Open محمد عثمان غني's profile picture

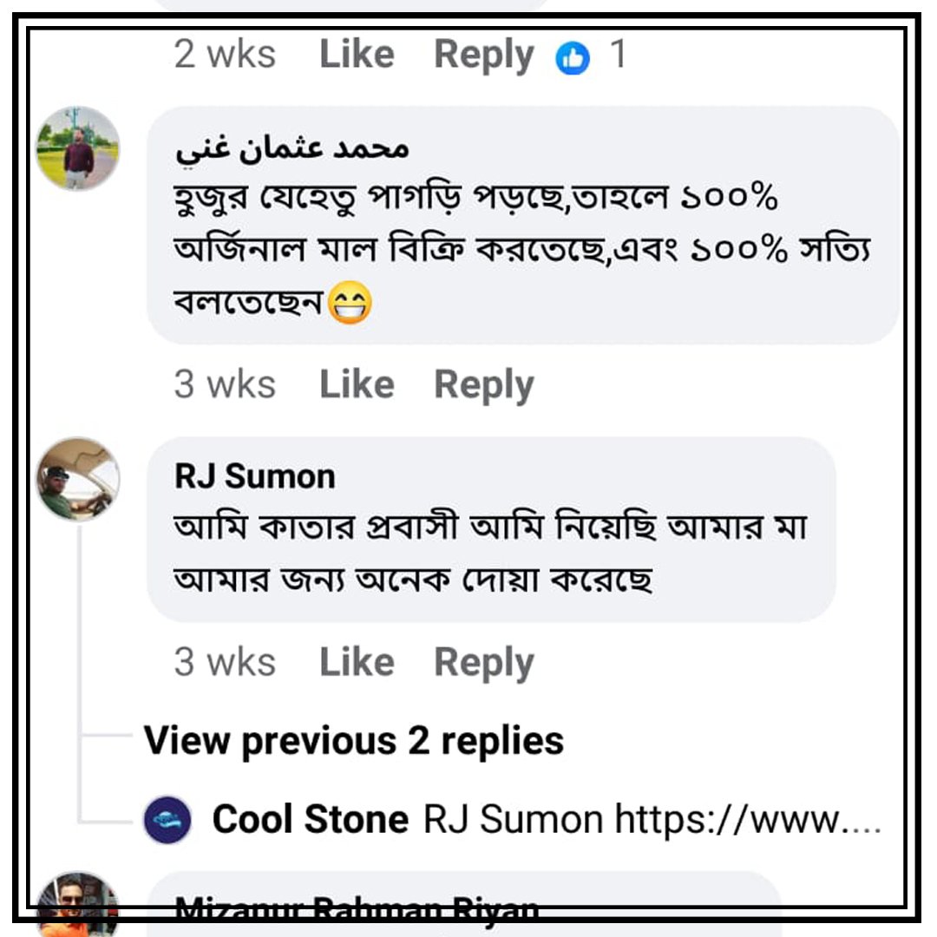click(x=76, y=147)
